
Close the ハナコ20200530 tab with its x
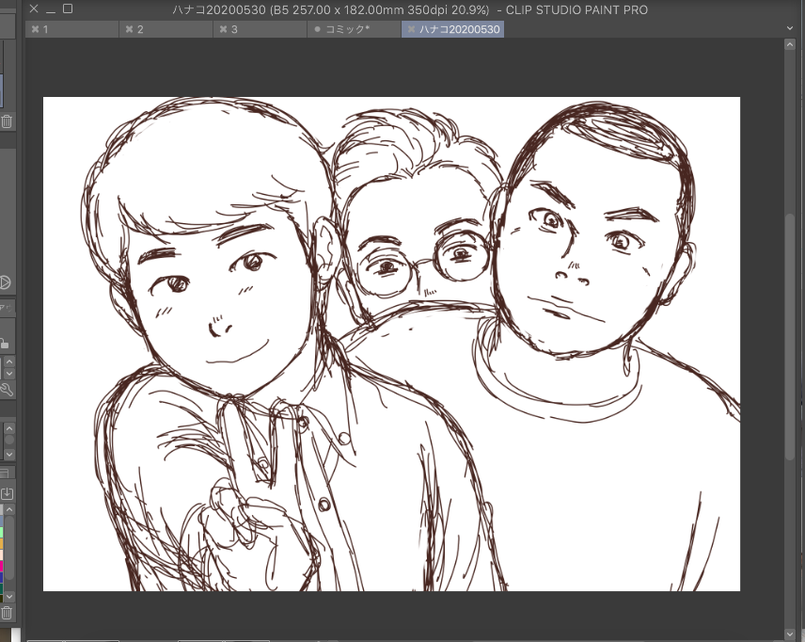[411, 29]
